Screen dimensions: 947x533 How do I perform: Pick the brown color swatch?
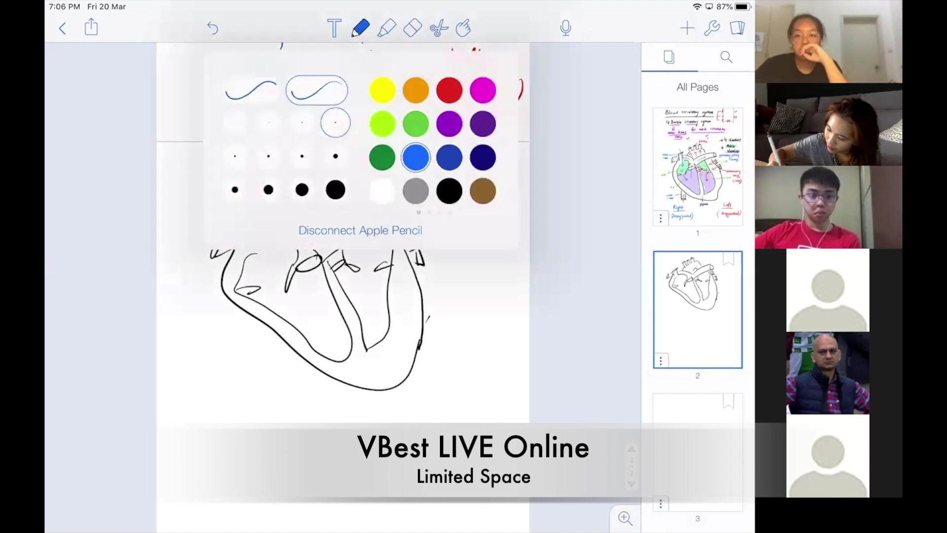coord(483,191)
